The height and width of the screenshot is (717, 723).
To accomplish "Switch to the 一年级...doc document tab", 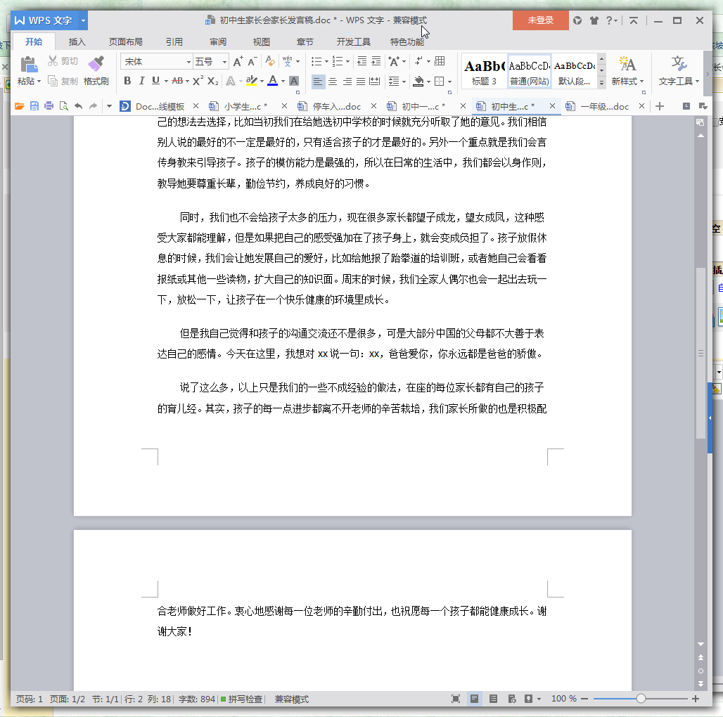I will (x=604, y=106).
